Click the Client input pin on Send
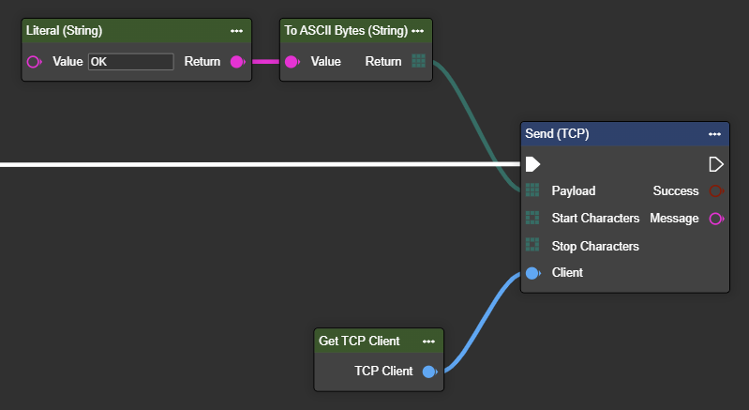This screenshot has width=749, height=410. [x=532, y=273]
